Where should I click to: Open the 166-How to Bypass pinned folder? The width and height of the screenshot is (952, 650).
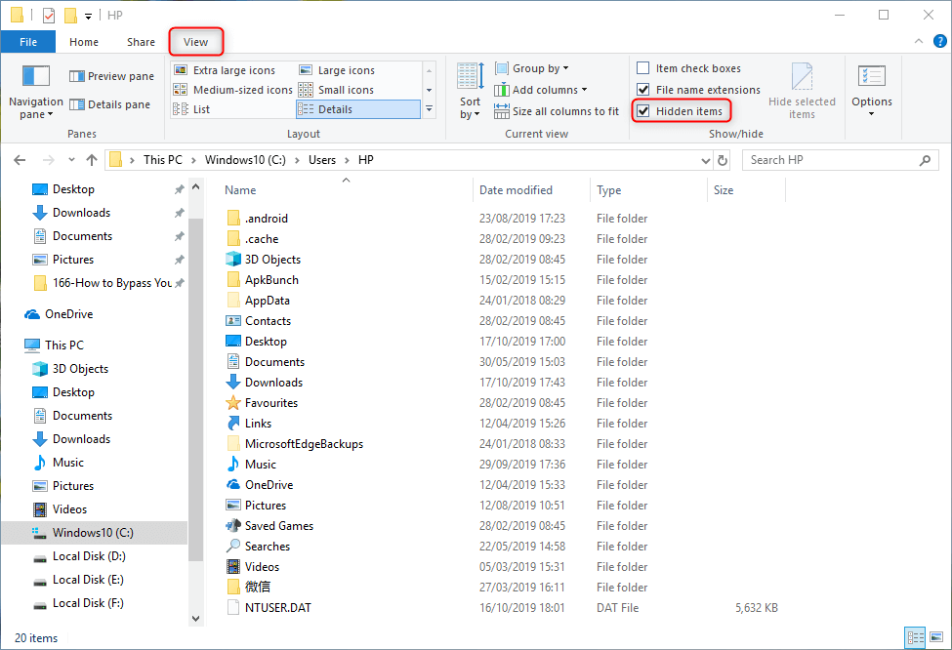tap(102, 283)
